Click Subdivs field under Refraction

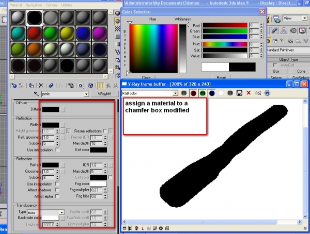click(x=49, y=177)
